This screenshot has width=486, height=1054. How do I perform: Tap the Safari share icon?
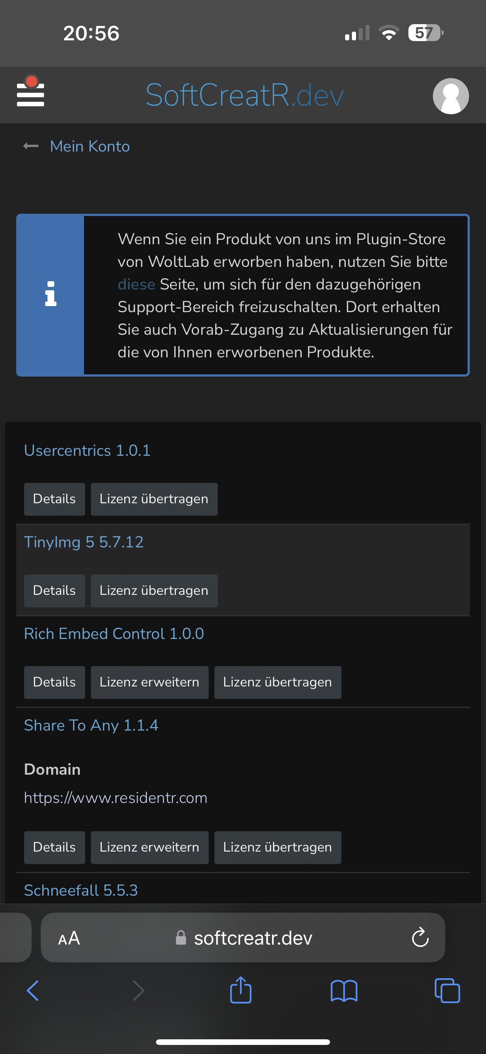[x=240, y=991]
